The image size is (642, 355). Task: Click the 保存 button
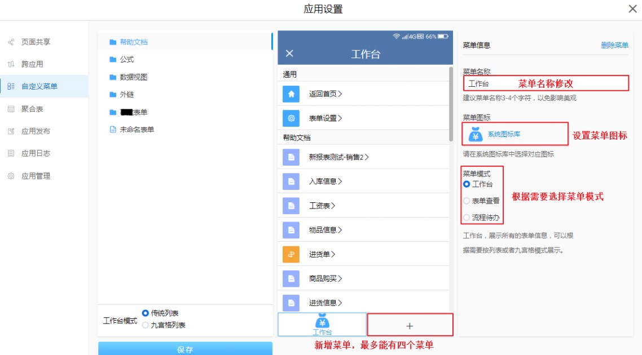click(185, 349)
